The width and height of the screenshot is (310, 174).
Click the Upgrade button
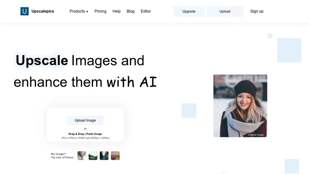(189, 11)
